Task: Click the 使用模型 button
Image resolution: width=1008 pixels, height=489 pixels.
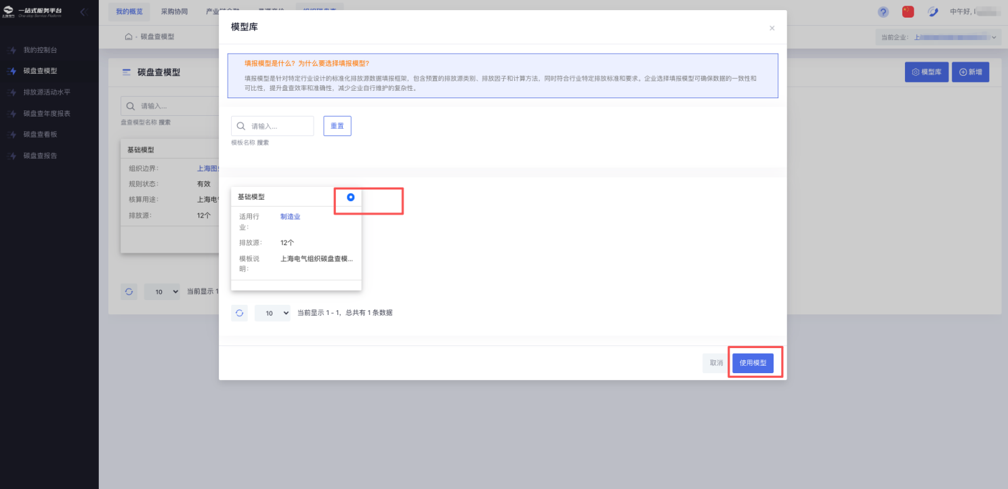Action: click(753, 363)
